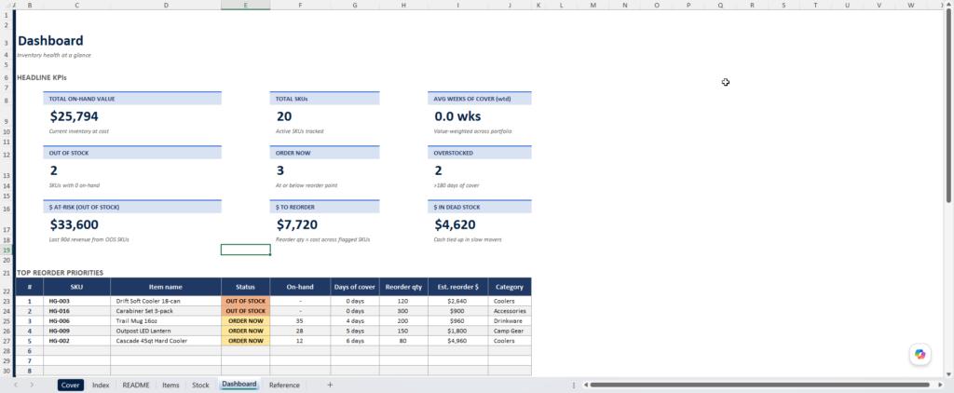Click the $2,640 reorder estimate cell

point(457,301)
